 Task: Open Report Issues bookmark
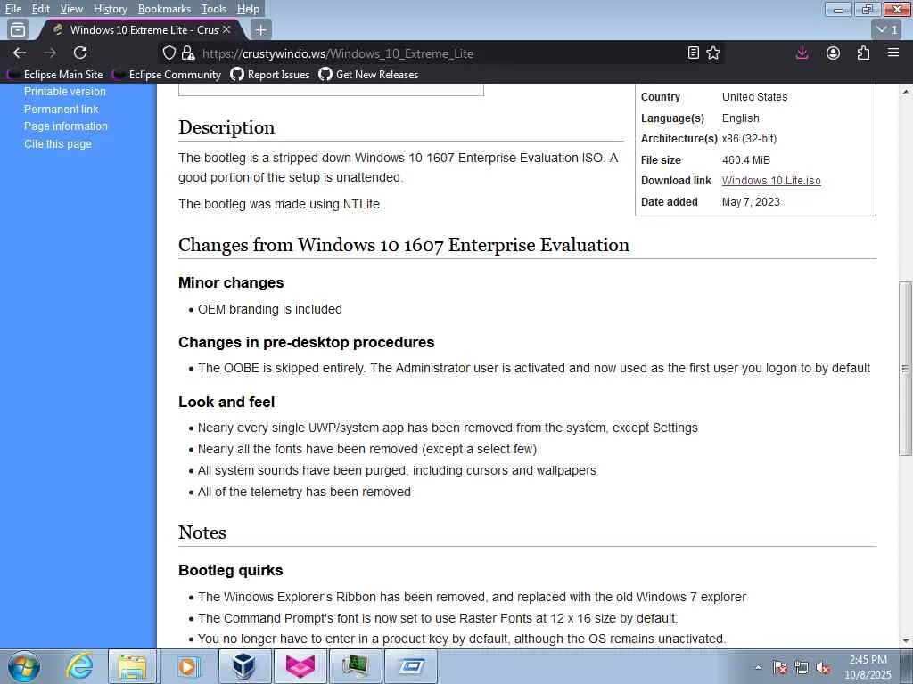click(270, 75)
